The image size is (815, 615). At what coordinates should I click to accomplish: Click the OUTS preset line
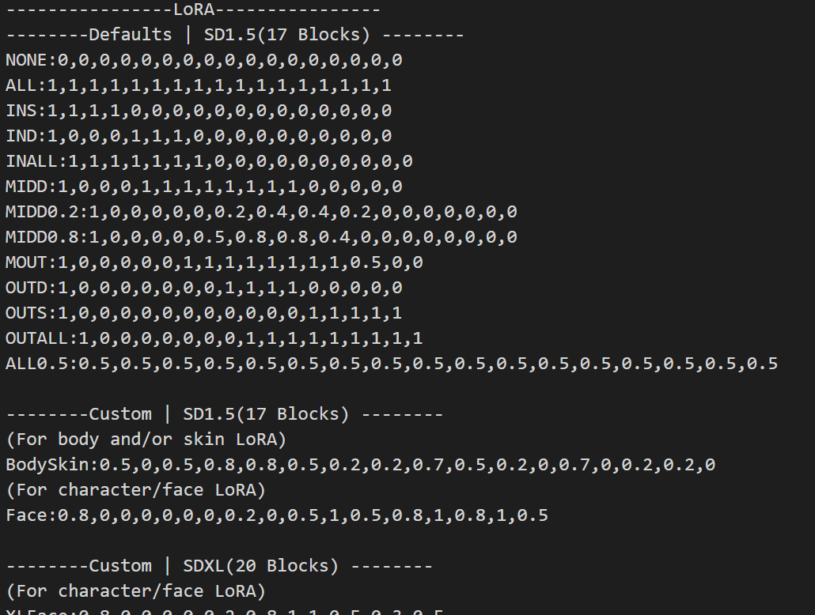point(203,313)
